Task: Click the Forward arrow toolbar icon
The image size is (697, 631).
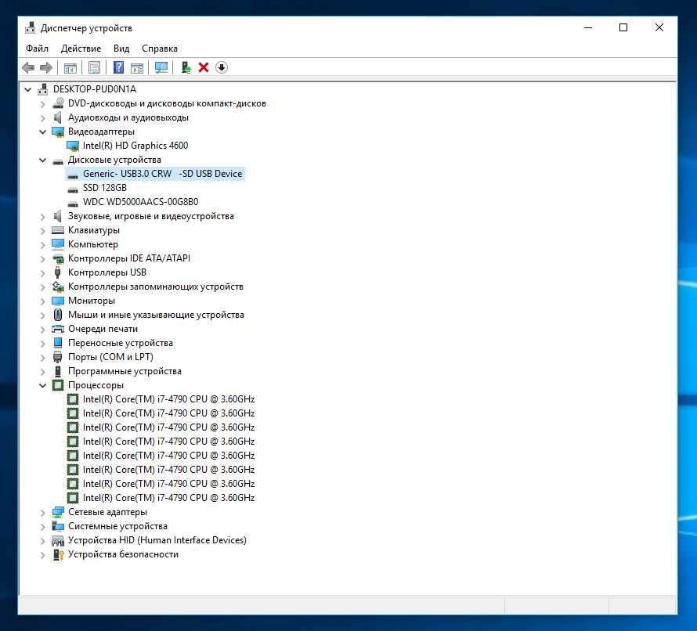Action: coord(46,67)
